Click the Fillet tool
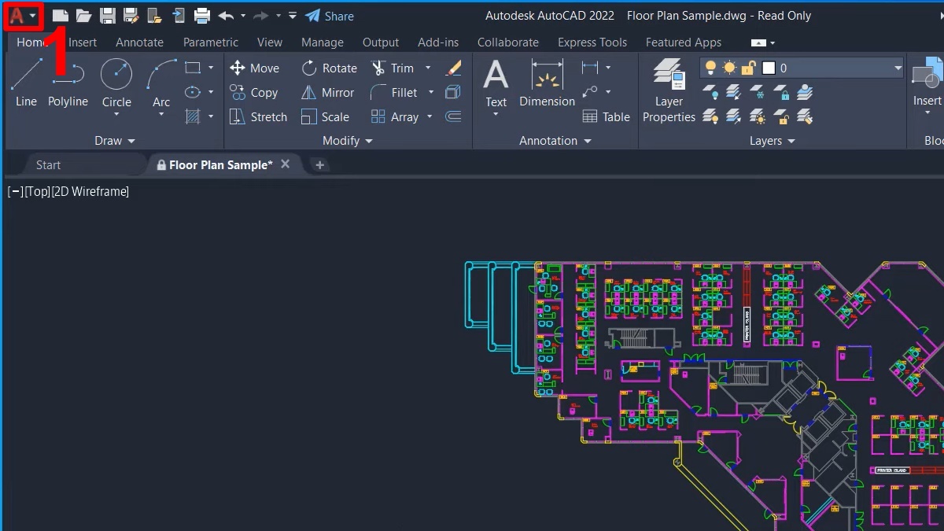944x531 pixels. (394, 93)
